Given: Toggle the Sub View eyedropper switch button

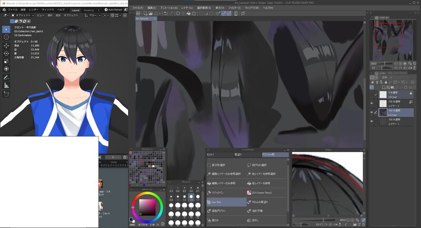Looking at the screenshot, I should click(x=364, y=220).
